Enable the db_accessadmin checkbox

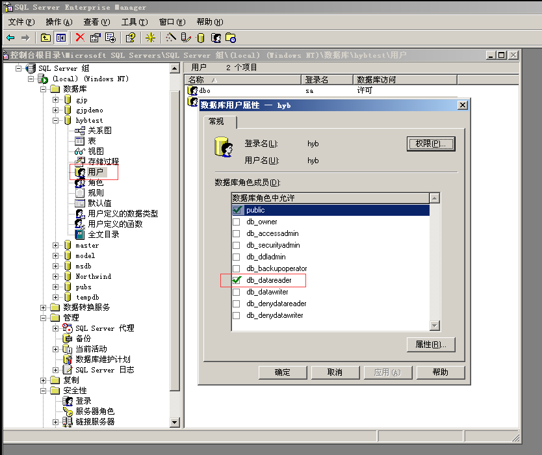237,234
